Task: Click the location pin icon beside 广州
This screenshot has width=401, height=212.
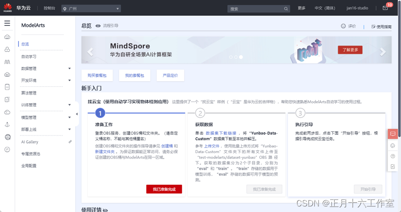Action: (65, 9)
